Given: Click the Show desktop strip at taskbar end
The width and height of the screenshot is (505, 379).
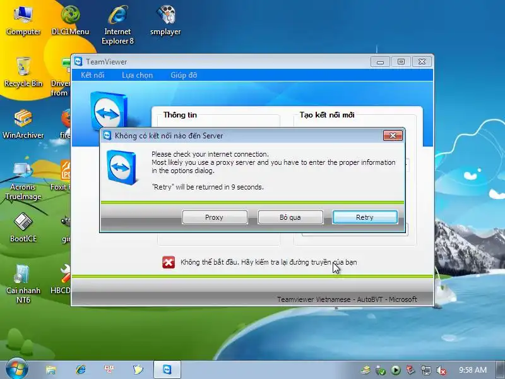Looking at the screenshot, I should (x=501, y=370).
